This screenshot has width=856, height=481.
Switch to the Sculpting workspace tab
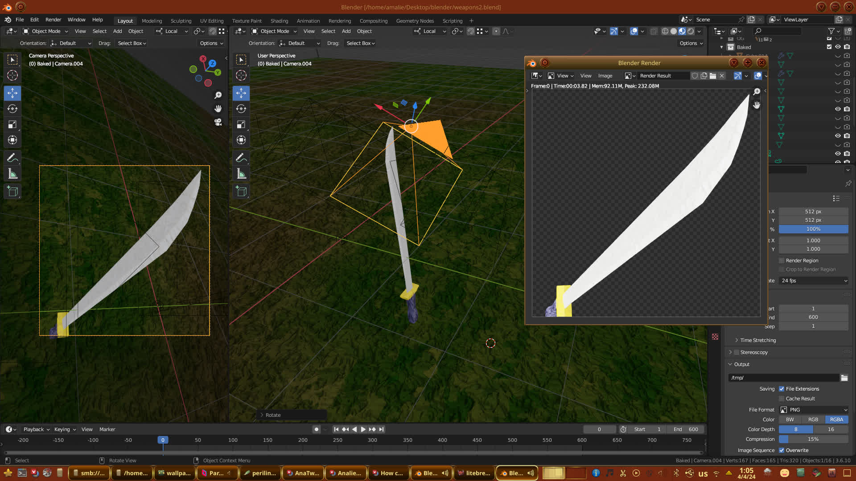click(x=181, y=21)
